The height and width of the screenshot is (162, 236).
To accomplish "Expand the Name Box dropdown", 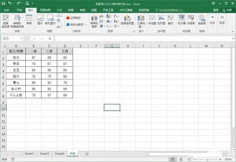I will coord(21,38).
